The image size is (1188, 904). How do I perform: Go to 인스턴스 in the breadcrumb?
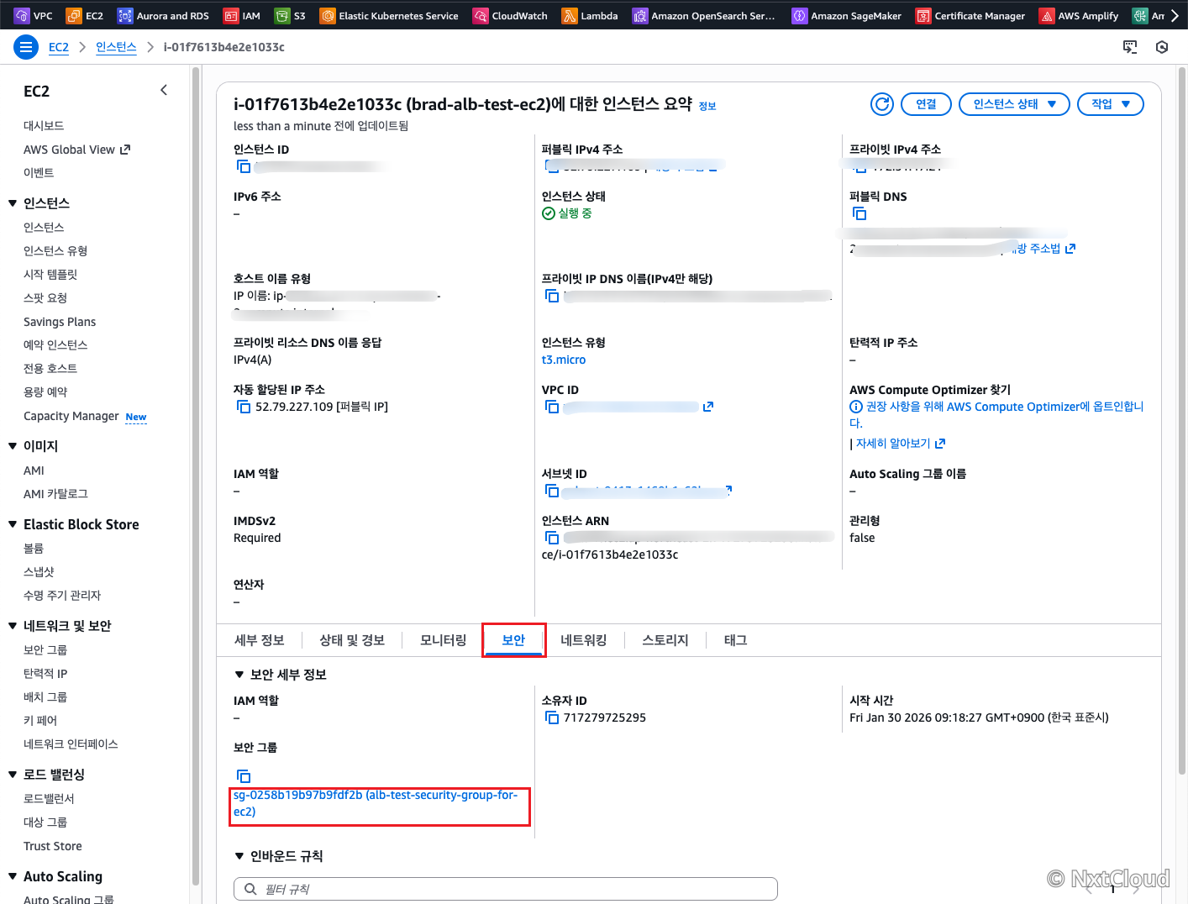(116, 47)
